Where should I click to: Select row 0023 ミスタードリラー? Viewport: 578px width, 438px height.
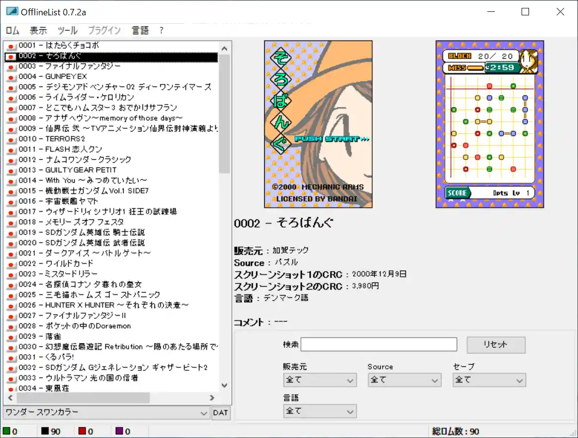111,274
